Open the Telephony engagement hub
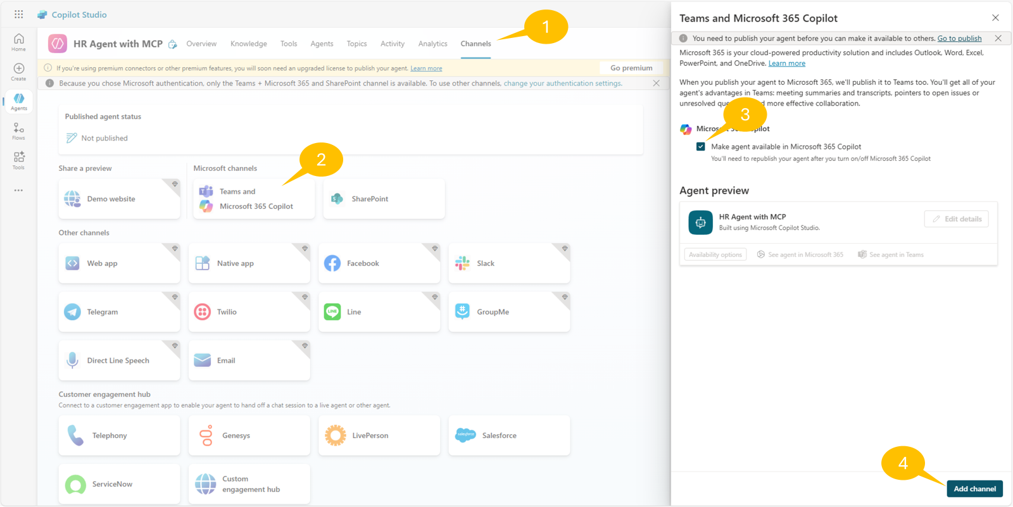Viewport: 1013px width, 507px height. pyautogui.click(x=120, y=435)
